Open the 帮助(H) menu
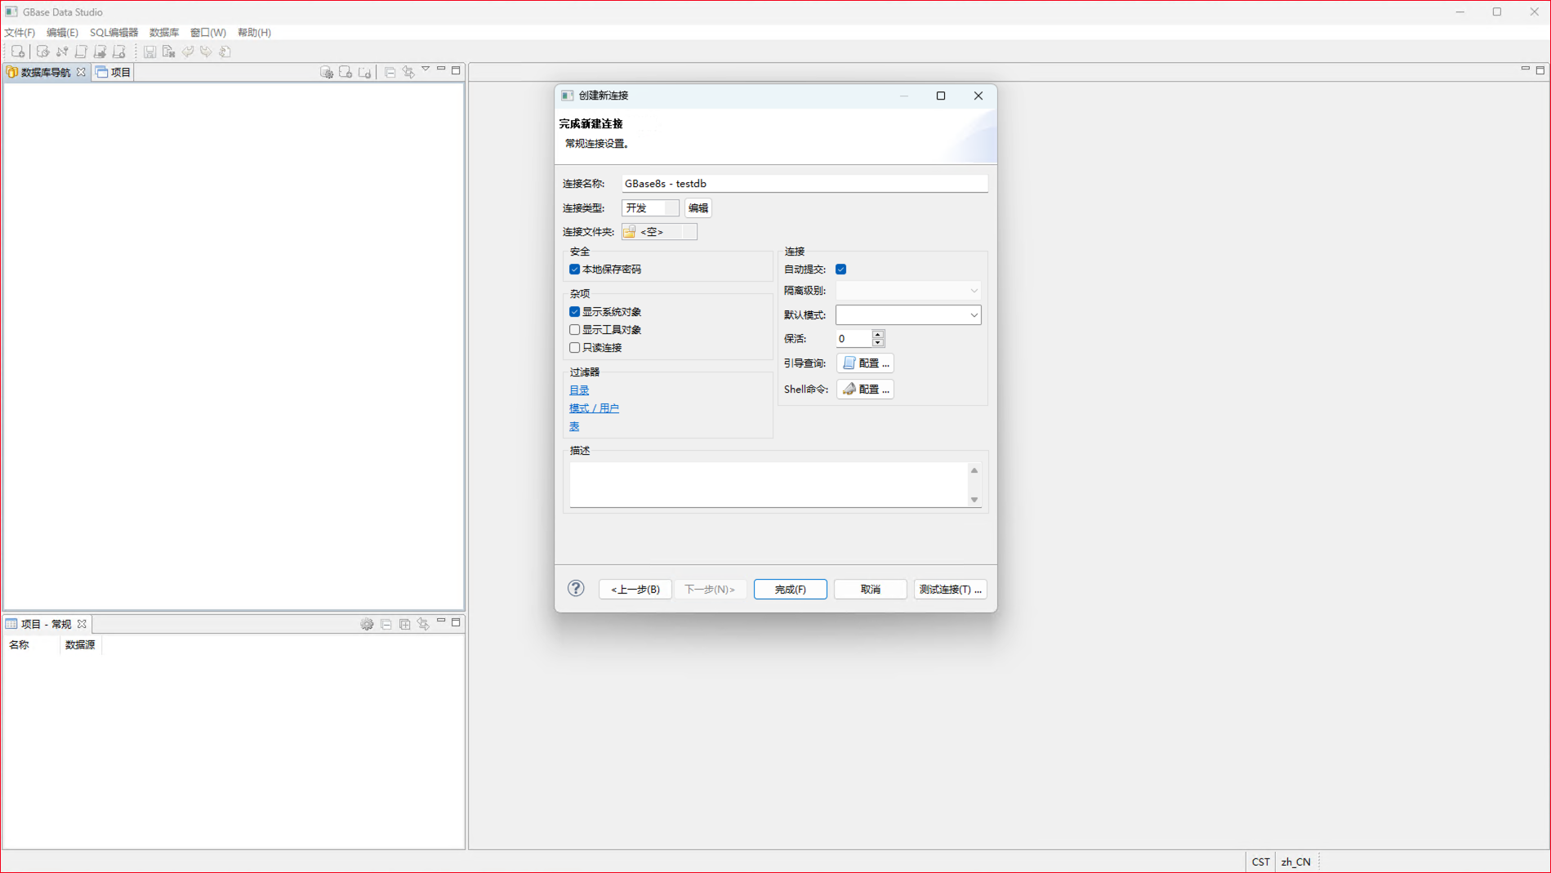 pos(254,33)
